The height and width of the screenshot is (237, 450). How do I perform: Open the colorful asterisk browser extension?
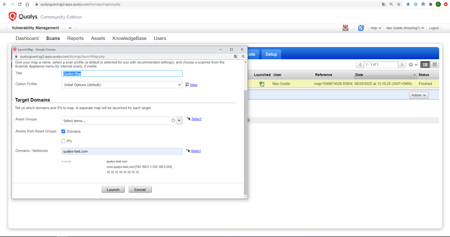click(x=408, y=4)
